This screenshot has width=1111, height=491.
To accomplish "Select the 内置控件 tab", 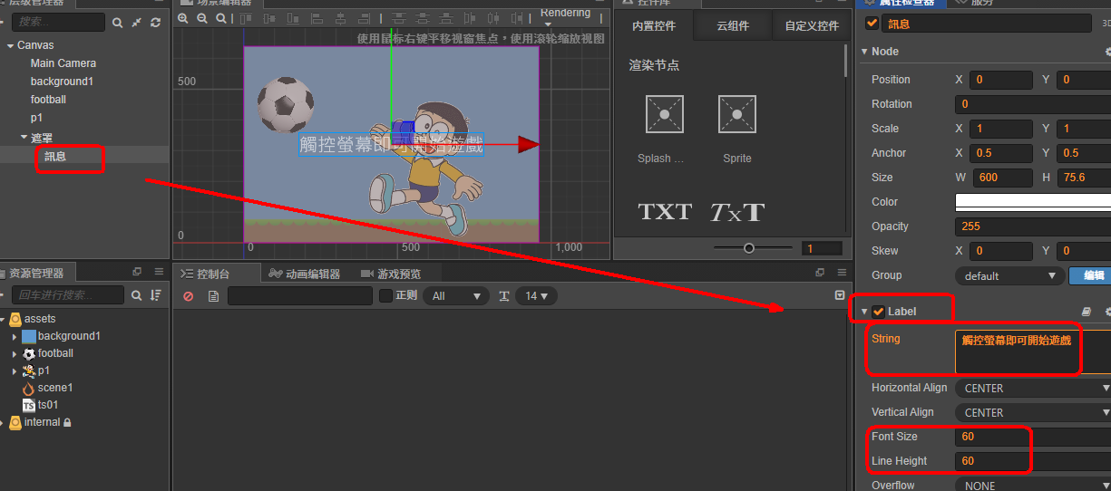I will click(x=654, y=26).
